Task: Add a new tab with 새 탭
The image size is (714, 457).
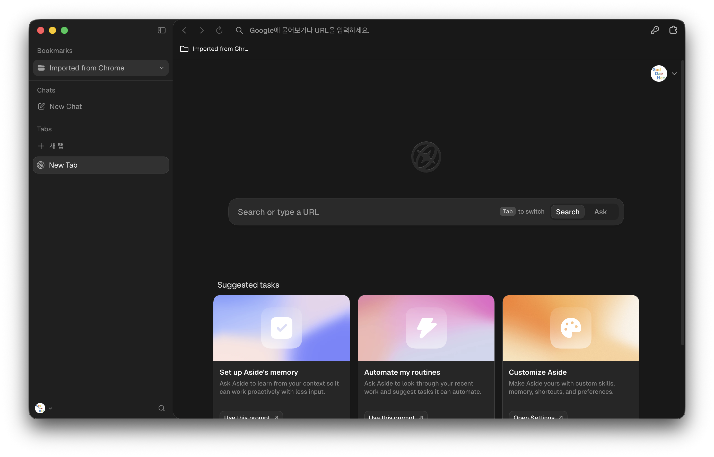Action: (x=51, y=146)
